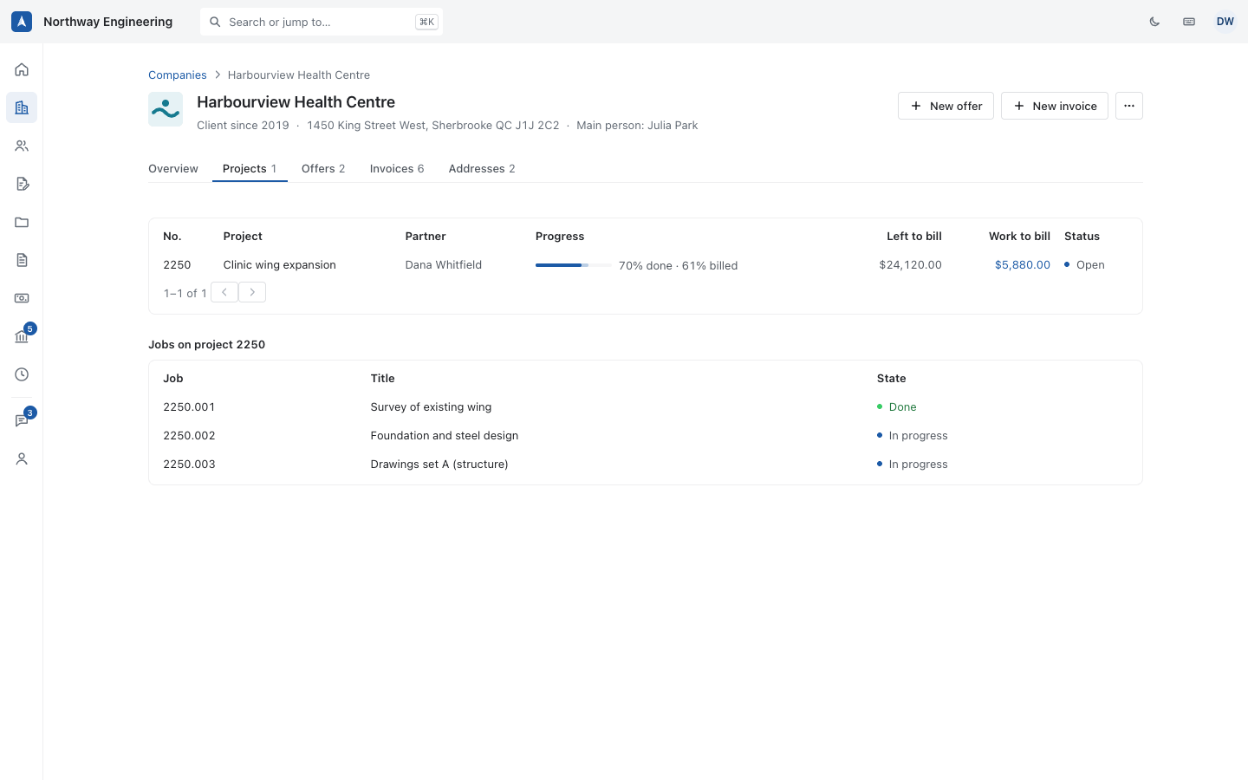Open the Invoices tab
This screenshot has width=1248, height=780.
click(x=397, y=168)
